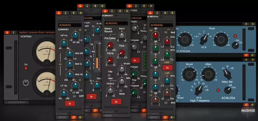Invert phase on the ACM500X1 module

point(74,117)
